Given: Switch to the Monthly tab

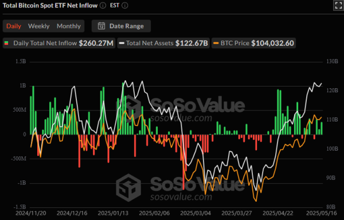Looking at the screenshot, I should (x=69, y=26).
